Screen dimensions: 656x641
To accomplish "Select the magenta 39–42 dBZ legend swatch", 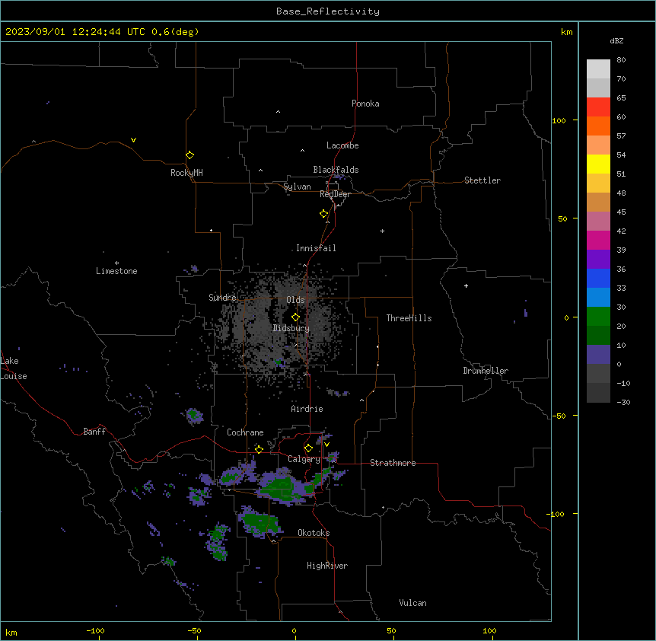I will (x=598, y=240).
